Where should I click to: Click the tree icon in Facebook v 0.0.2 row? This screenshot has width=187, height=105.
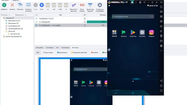(x=85, y=18)
